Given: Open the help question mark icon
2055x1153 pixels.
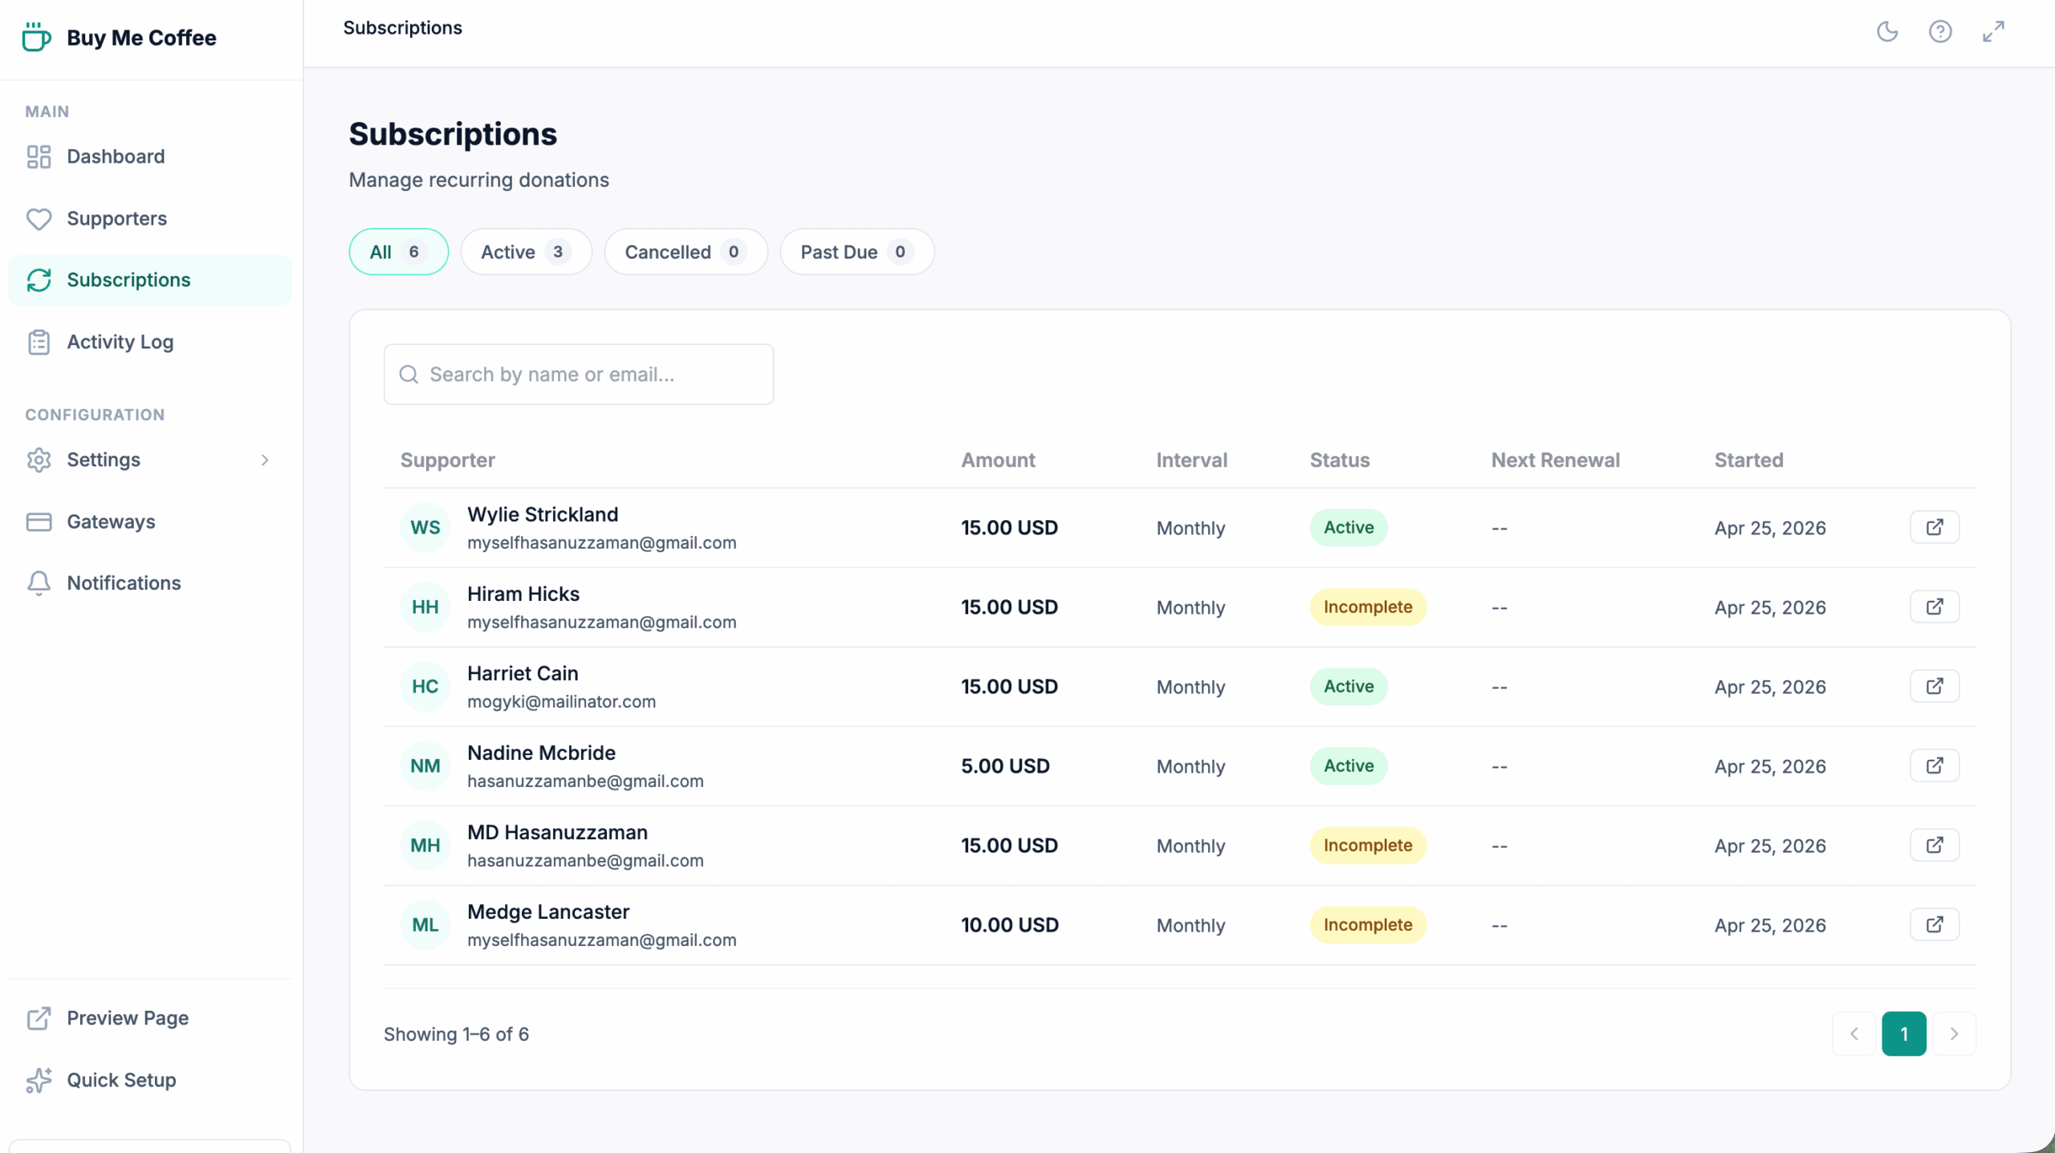Looking at the screenshot, I should click(x=1939, y=32).
